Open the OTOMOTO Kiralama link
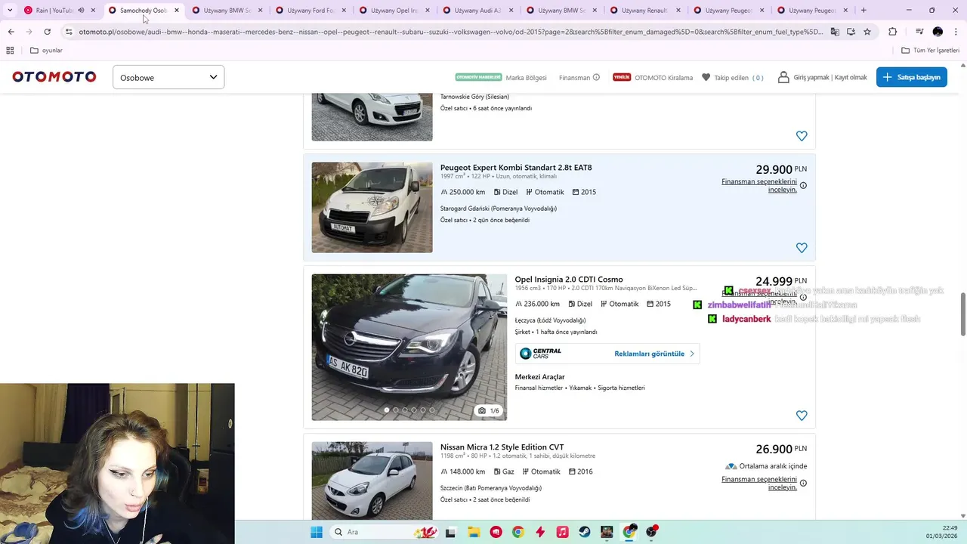967x544 pixels. coord(663,78)
